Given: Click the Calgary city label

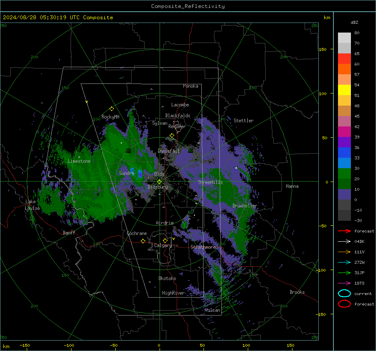Looking at the screenshot, I should pos(163,245).
